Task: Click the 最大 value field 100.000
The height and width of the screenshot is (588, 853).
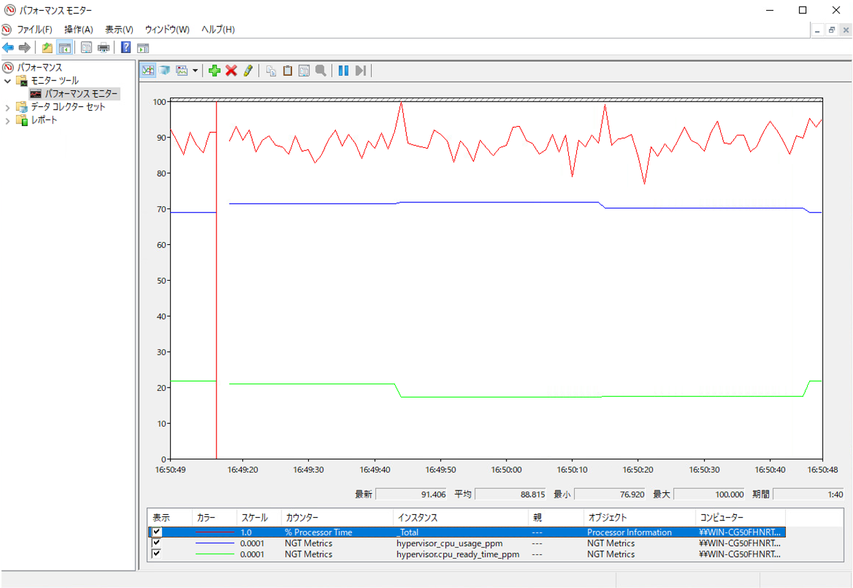Action: pos(710,494)
